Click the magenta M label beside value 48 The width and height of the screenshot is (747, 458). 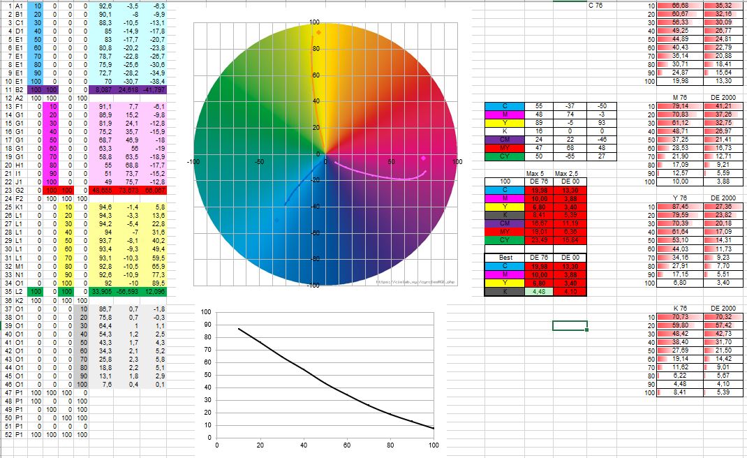click(505, 114)
